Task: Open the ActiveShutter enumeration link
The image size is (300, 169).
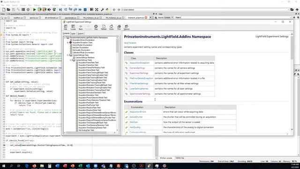Action: pos(136,117)
